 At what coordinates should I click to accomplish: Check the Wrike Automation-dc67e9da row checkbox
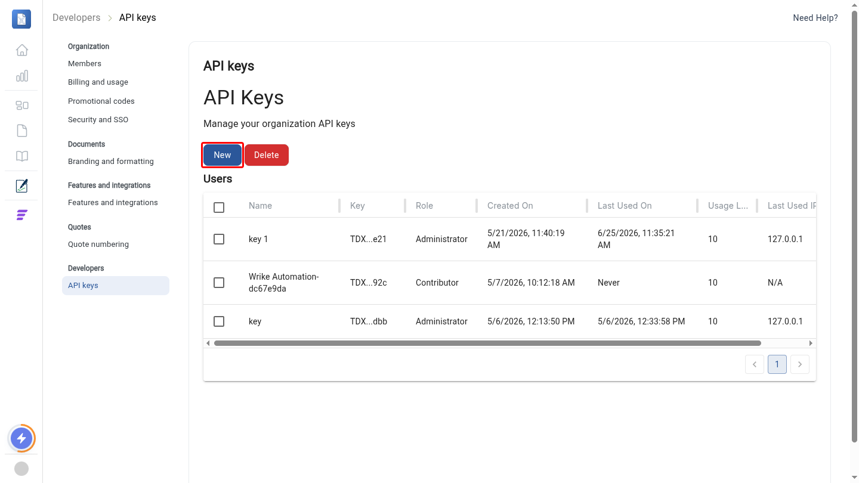pos(219,283)
